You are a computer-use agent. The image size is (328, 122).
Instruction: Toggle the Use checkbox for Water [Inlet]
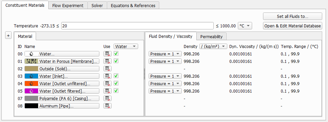116,76
